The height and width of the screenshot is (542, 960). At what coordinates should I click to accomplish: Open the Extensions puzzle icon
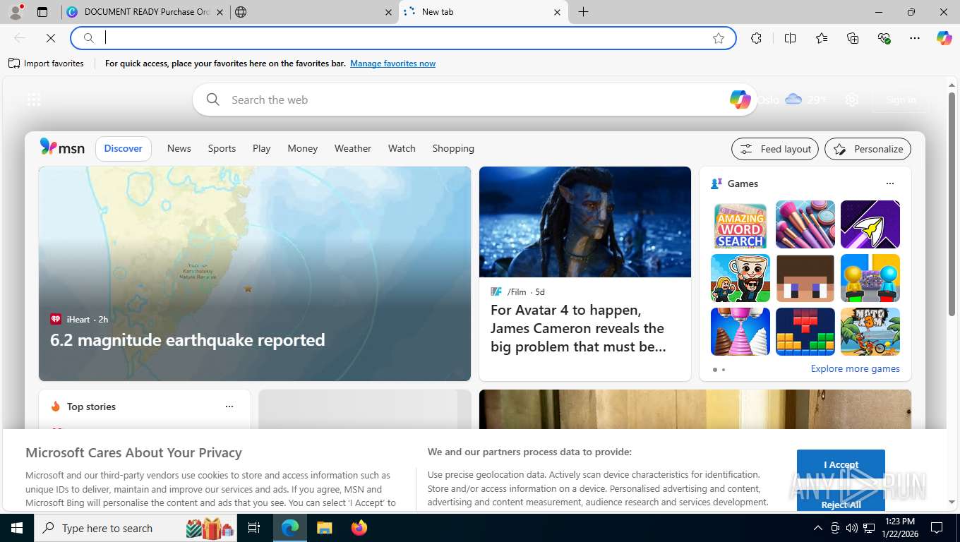pos(757,38)
